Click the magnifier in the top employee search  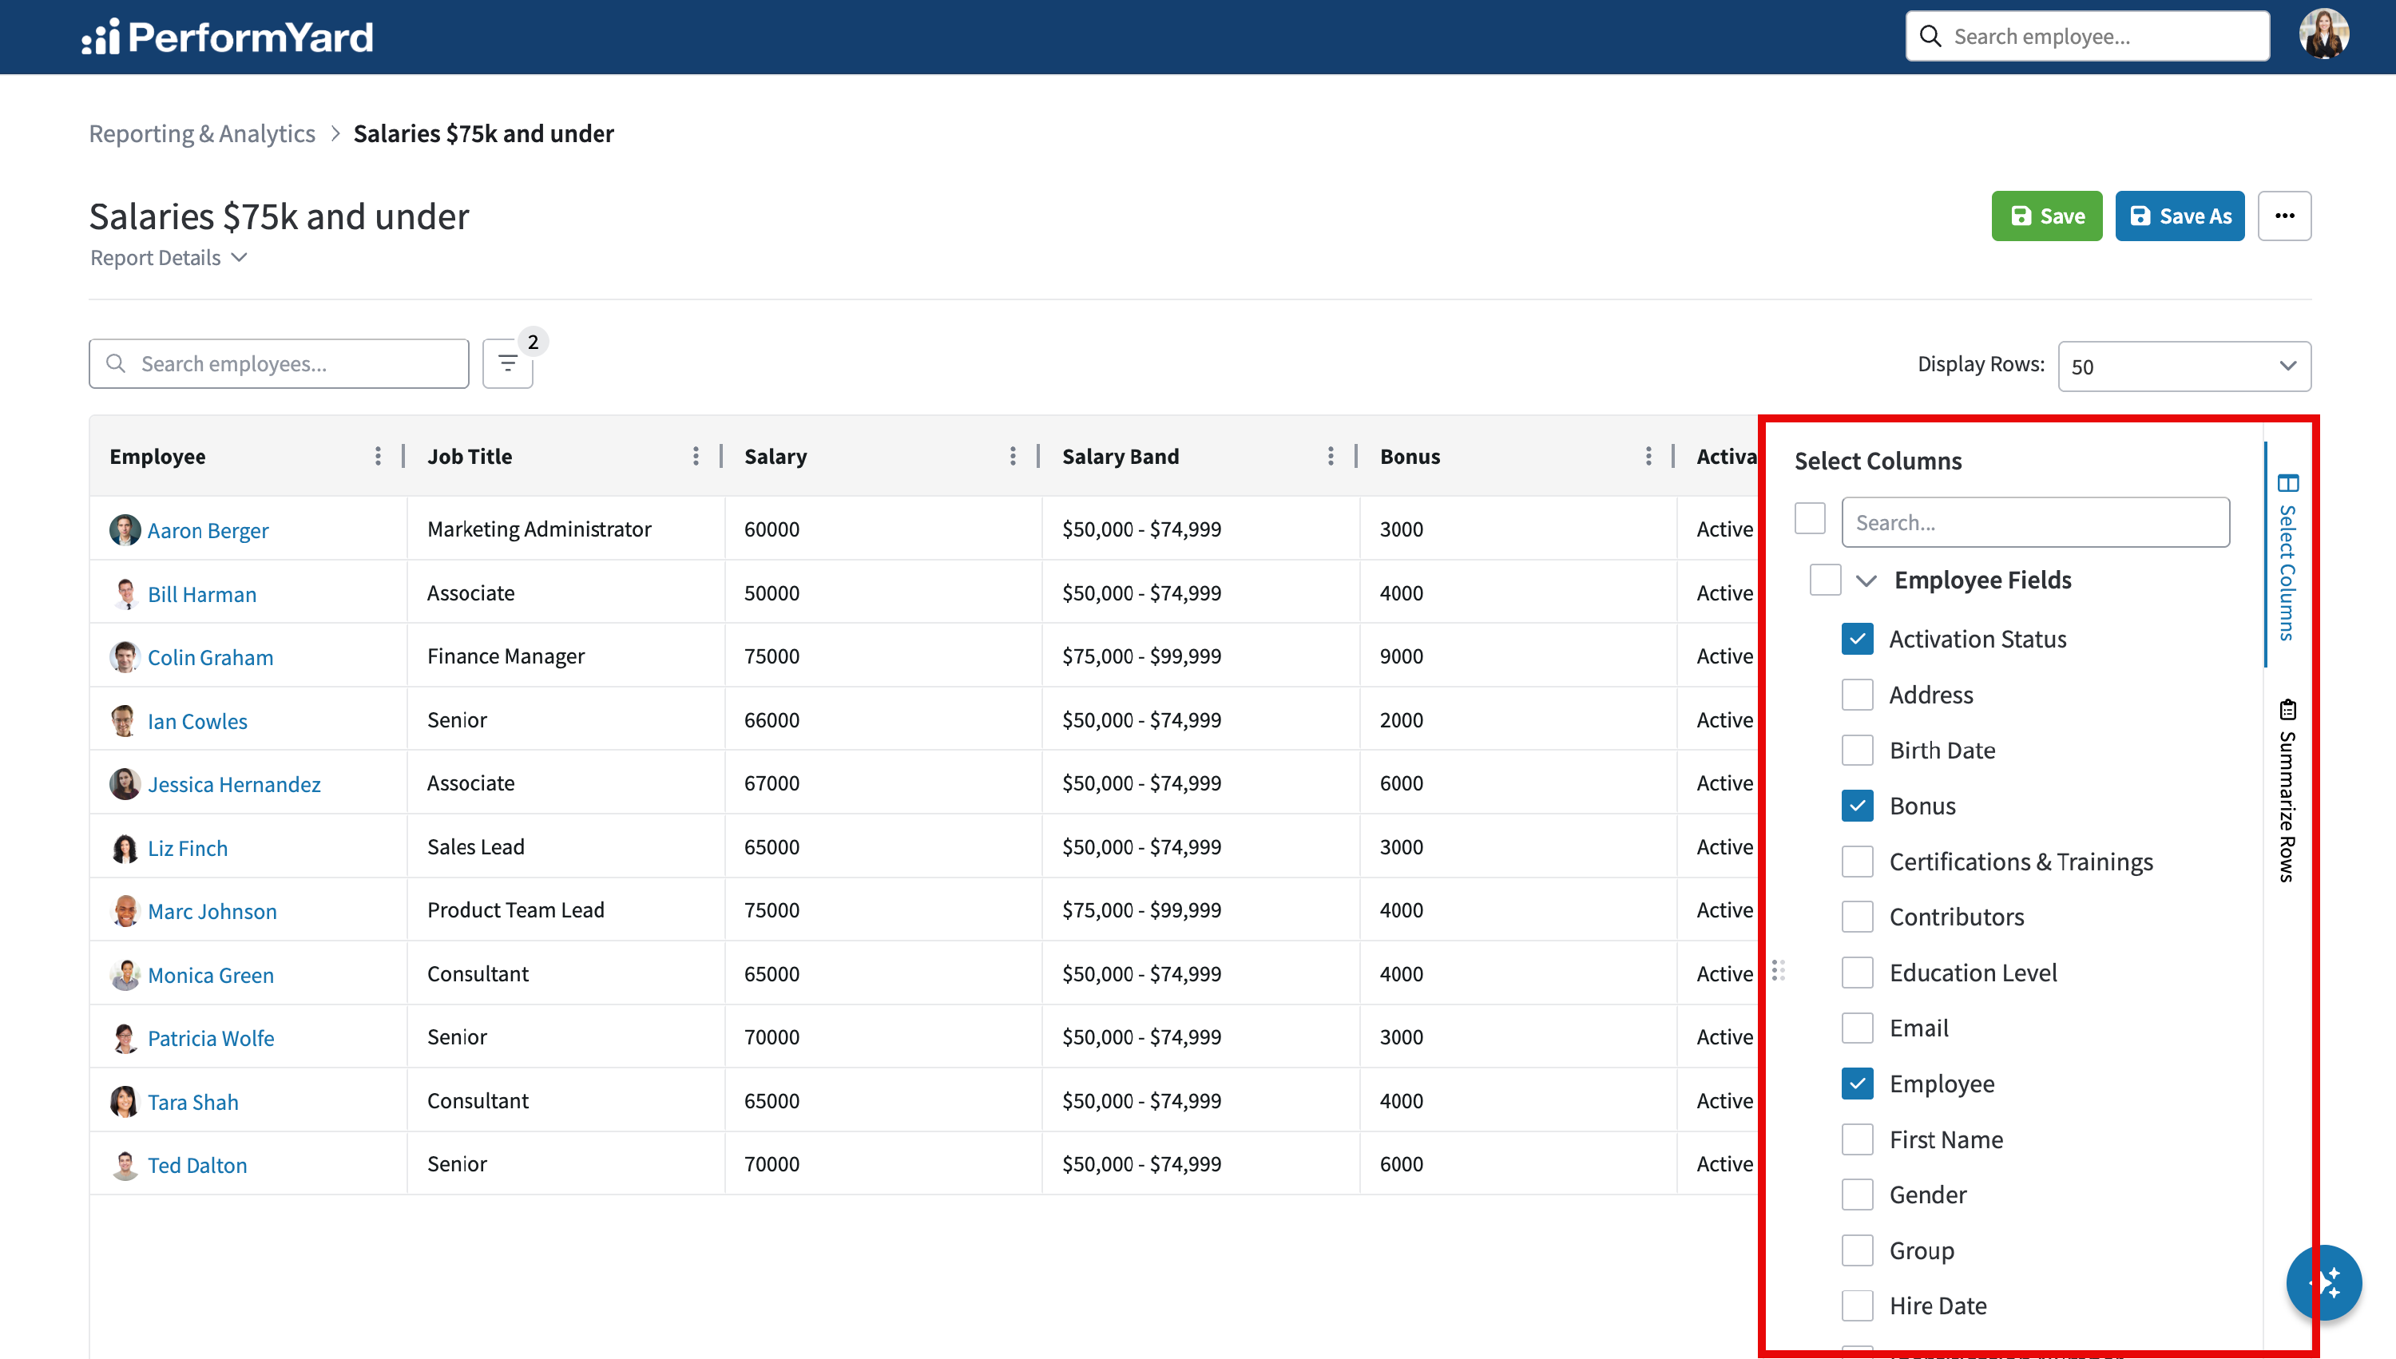tap(1930, 37)
